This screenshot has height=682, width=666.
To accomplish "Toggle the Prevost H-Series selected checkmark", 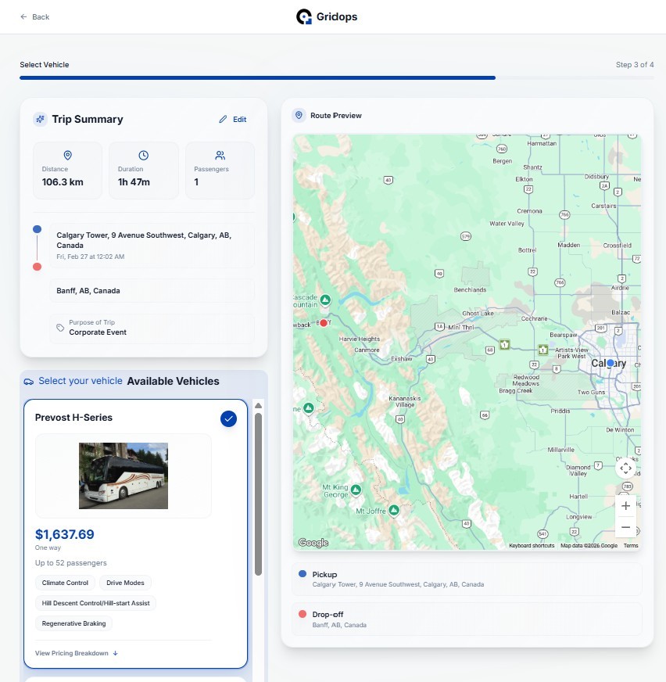I will [x=228, y=419].
